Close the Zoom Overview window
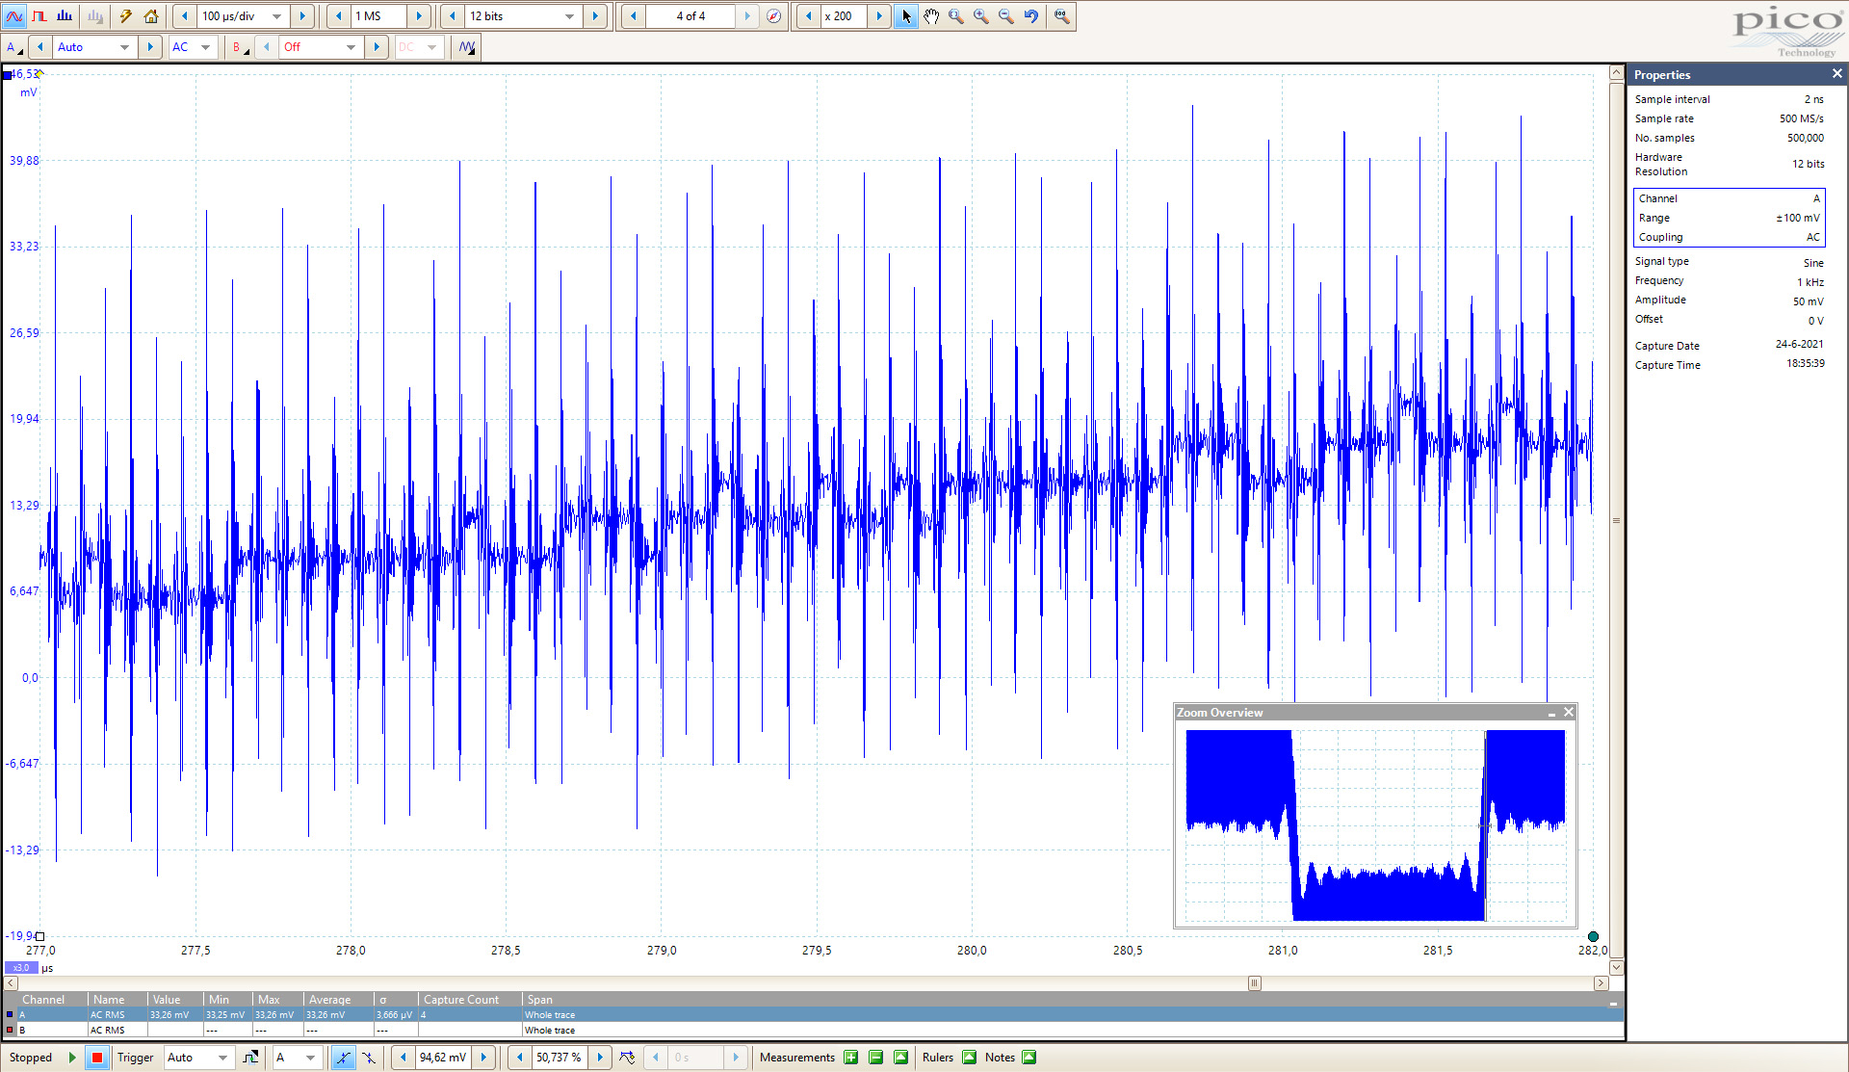 point(1569,713)
